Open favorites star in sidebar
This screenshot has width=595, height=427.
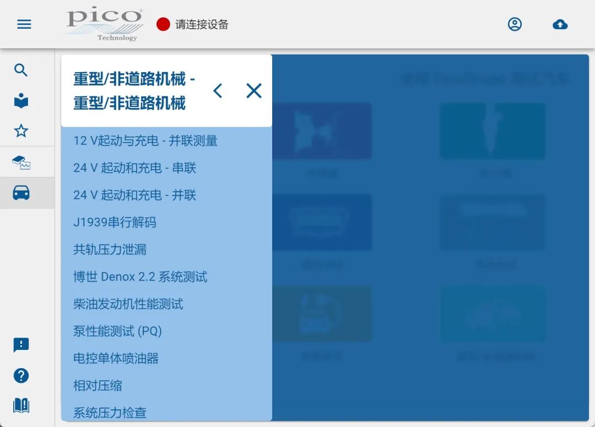pos(21,131)
